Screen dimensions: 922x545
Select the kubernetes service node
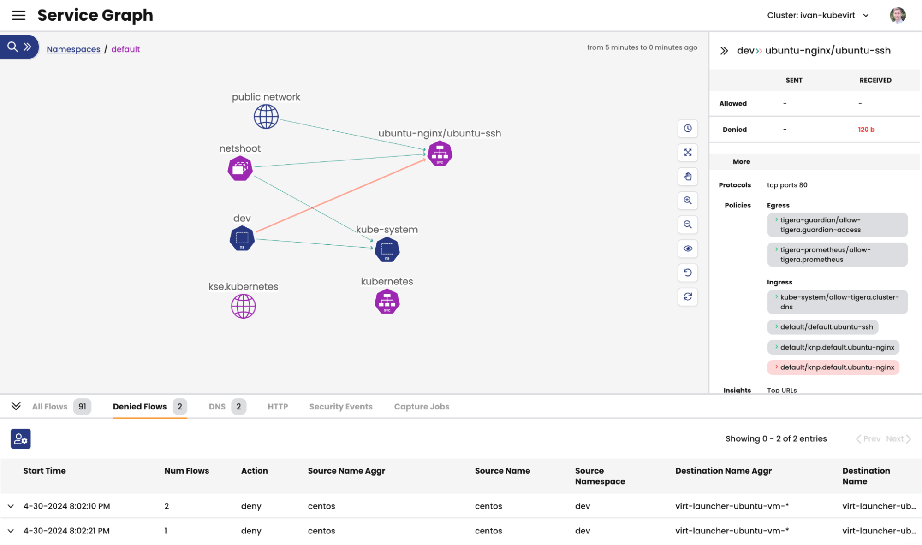click(x=387, y=302)
